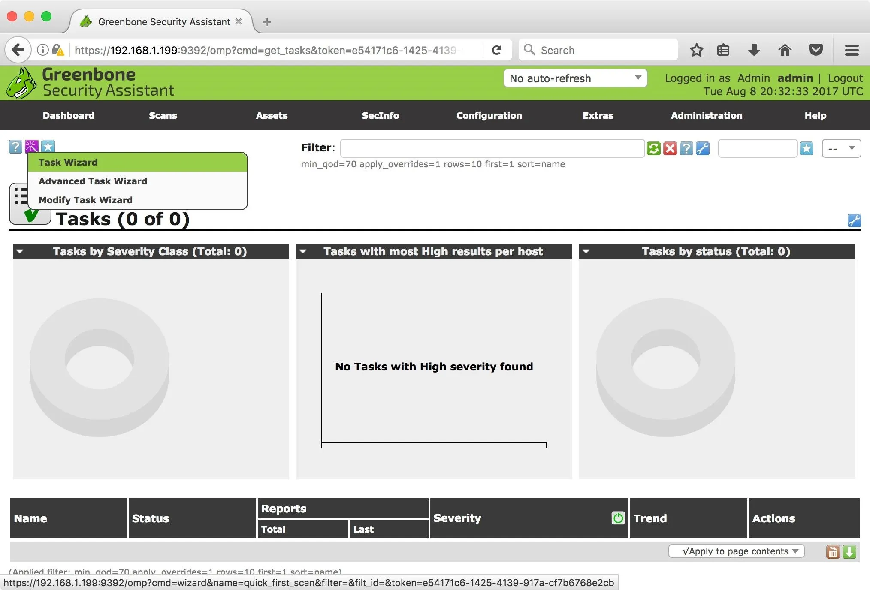
Task: Open a new browser tab with plus
Action: 267,22
